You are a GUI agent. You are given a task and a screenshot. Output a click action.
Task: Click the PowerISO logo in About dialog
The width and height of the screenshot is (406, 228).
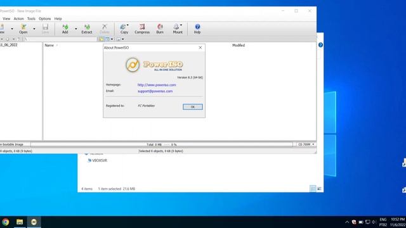coord(154,65)
